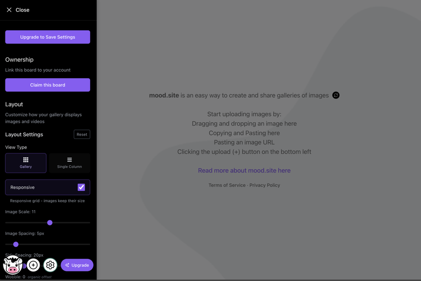Click the cow mascot avatar icon
Screen dimensions: 421x281
[x=13, y=265]
